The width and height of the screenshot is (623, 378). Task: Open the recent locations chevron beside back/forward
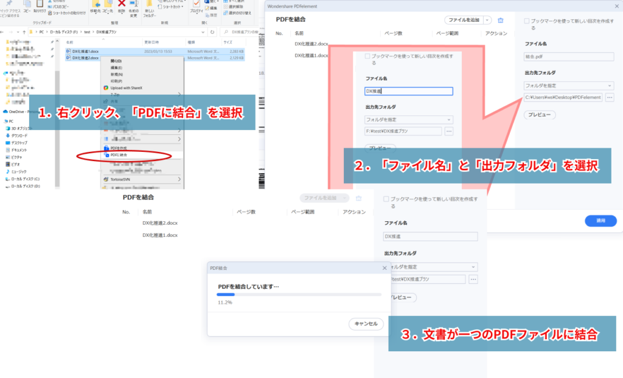[x=18, y=32]
